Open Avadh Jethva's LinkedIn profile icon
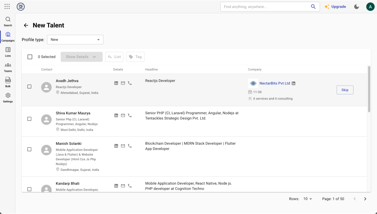The width and height of the screenshot is (377, 214). [116, 83]
